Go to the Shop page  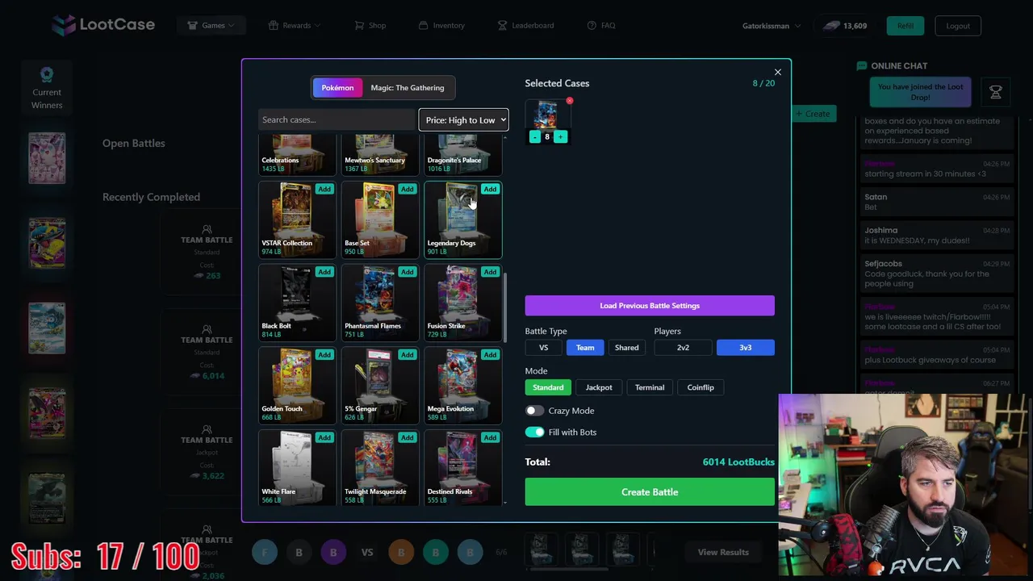(370, 26)
